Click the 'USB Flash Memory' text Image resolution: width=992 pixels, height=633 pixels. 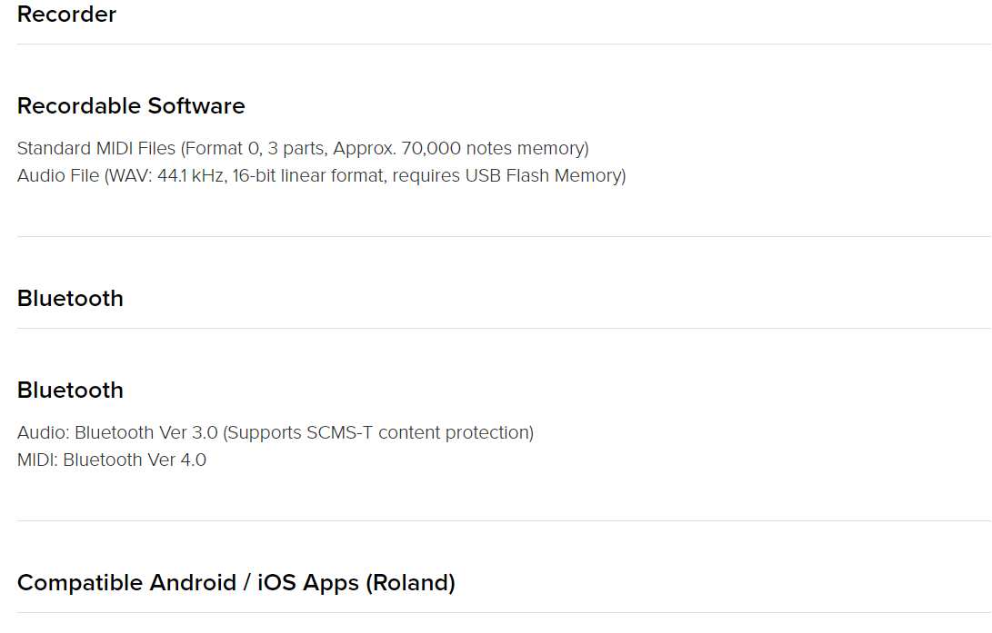point(543,175)
